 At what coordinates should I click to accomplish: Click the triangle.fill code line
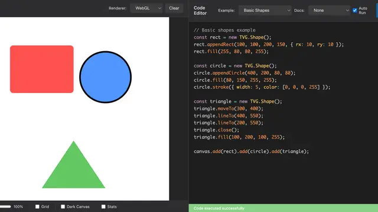tap(239, 137)
